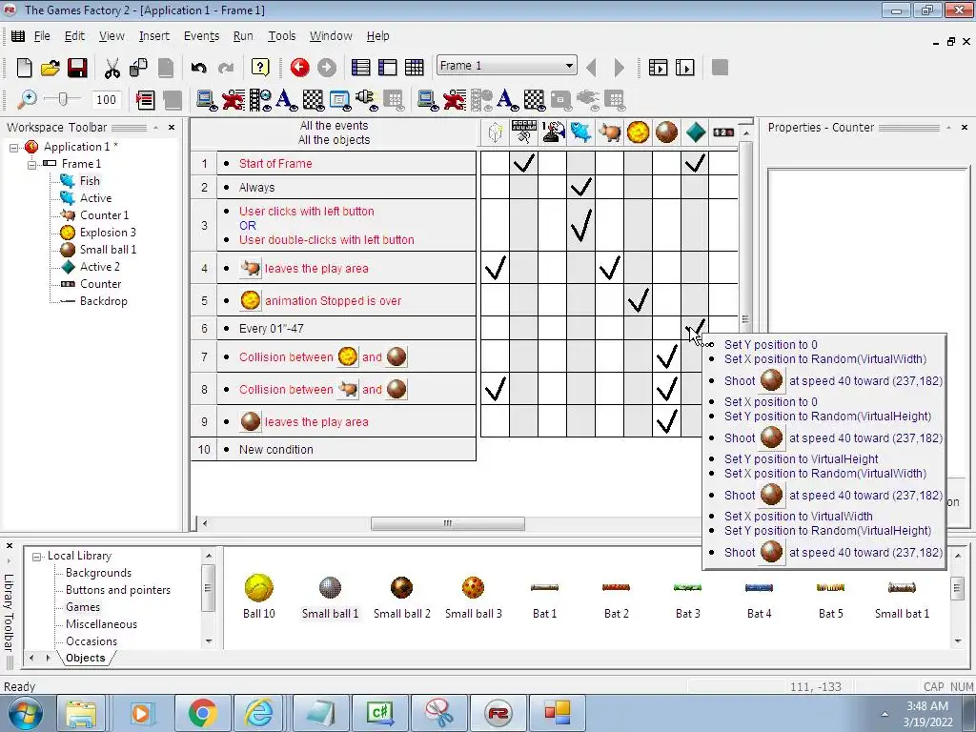Toggle animation Stopped event action under Explosion column
976x732 pixels.
pos(638,300)
